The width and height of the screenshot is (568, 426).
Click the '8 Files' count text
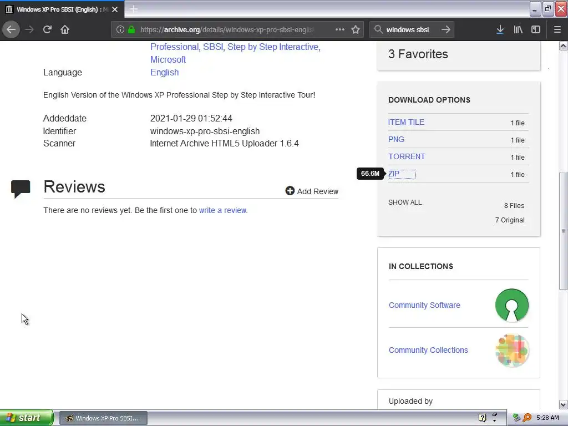pyautogui.click(x=514, y=205)
